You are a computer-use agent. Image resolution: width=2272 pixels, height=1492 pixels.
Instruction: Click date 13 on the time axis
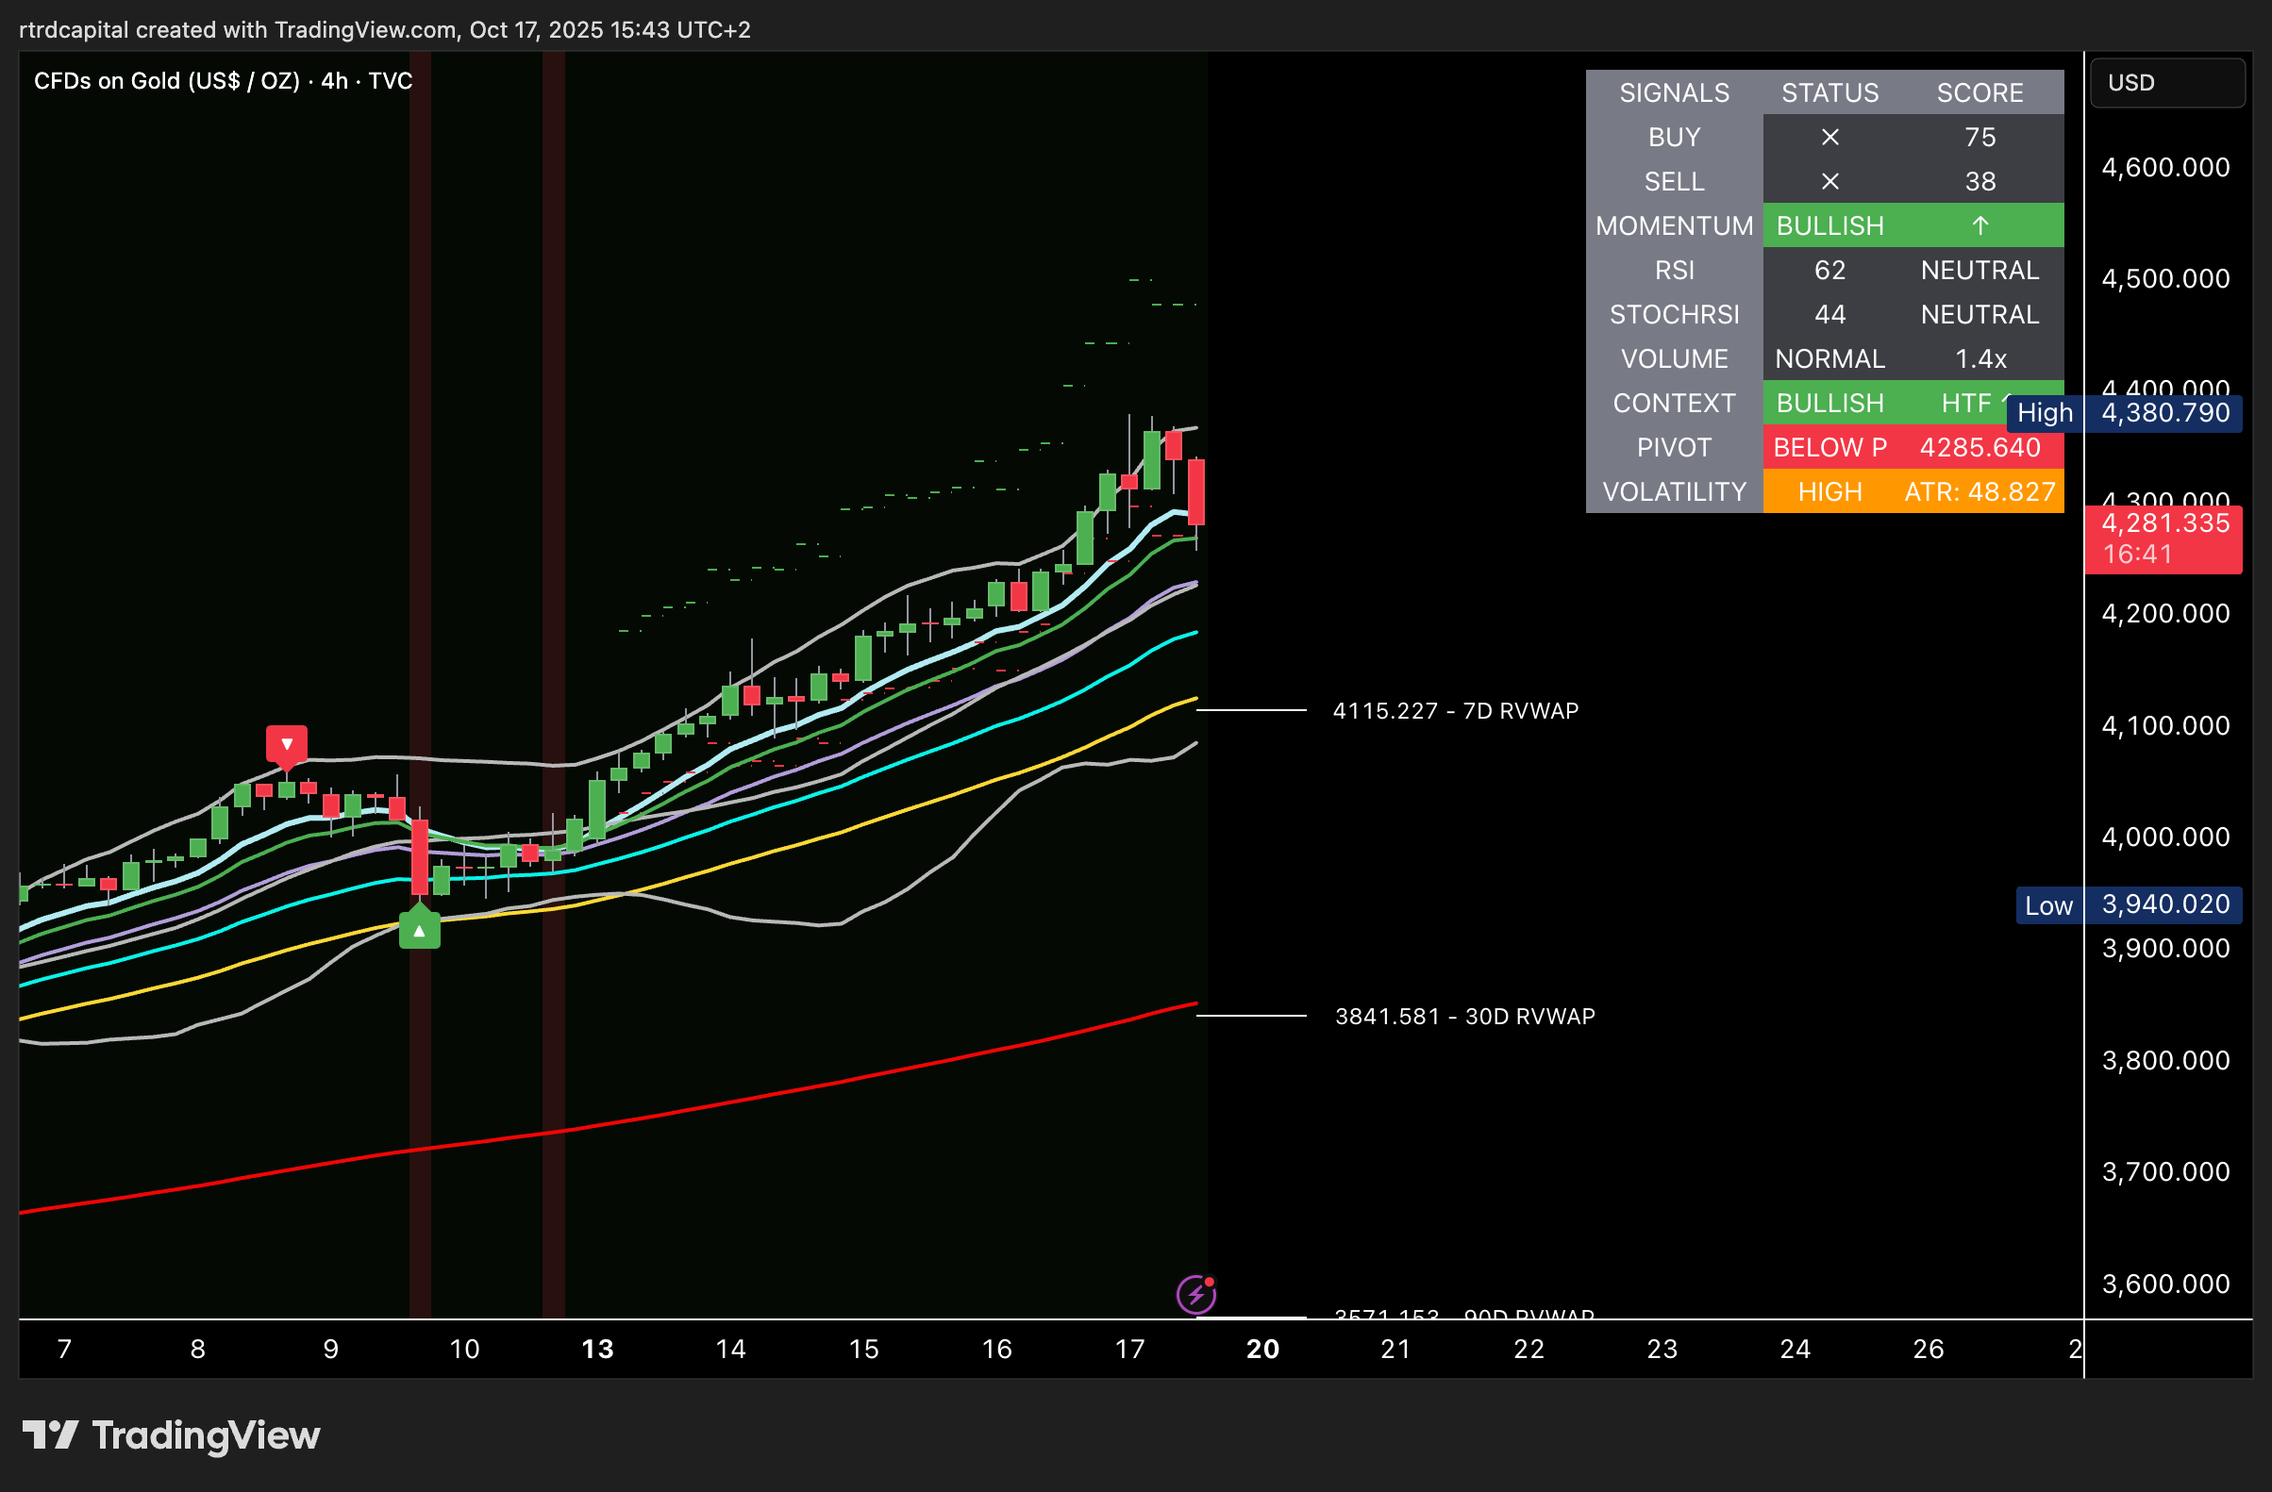(x=597, y=1349)
